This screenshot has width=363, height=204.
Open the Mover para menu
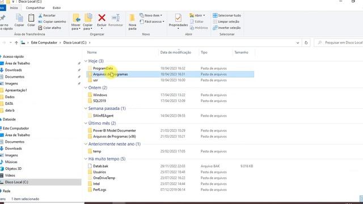76,22
